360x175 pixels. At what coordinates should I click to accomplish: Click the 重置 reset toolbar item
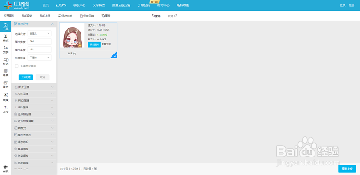(106, 16)
